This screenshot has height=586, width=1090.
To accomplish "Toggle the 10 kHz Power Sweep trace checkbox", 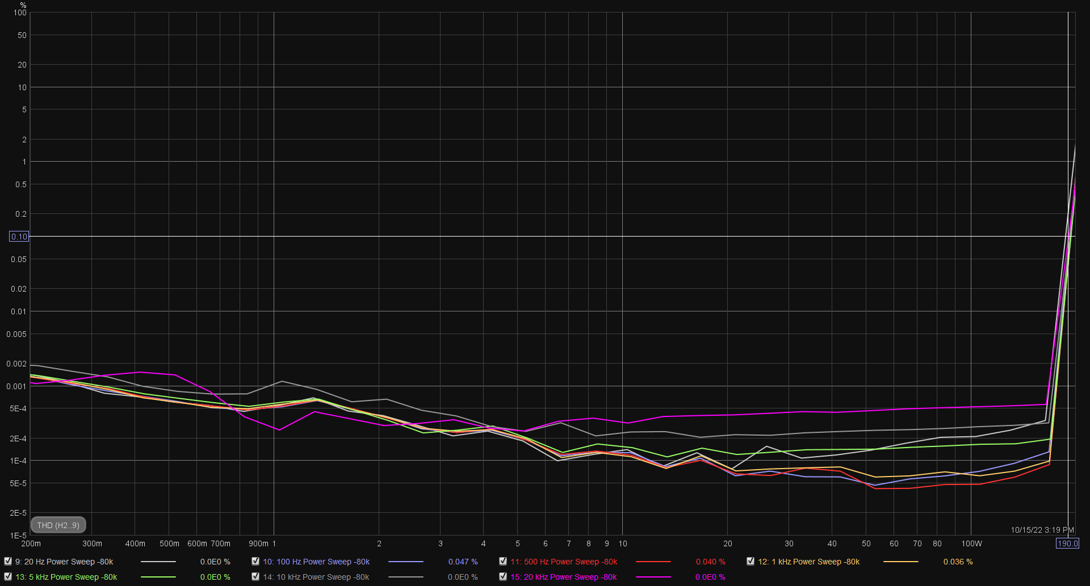I will pyautogui.click(x=255, y=576).
